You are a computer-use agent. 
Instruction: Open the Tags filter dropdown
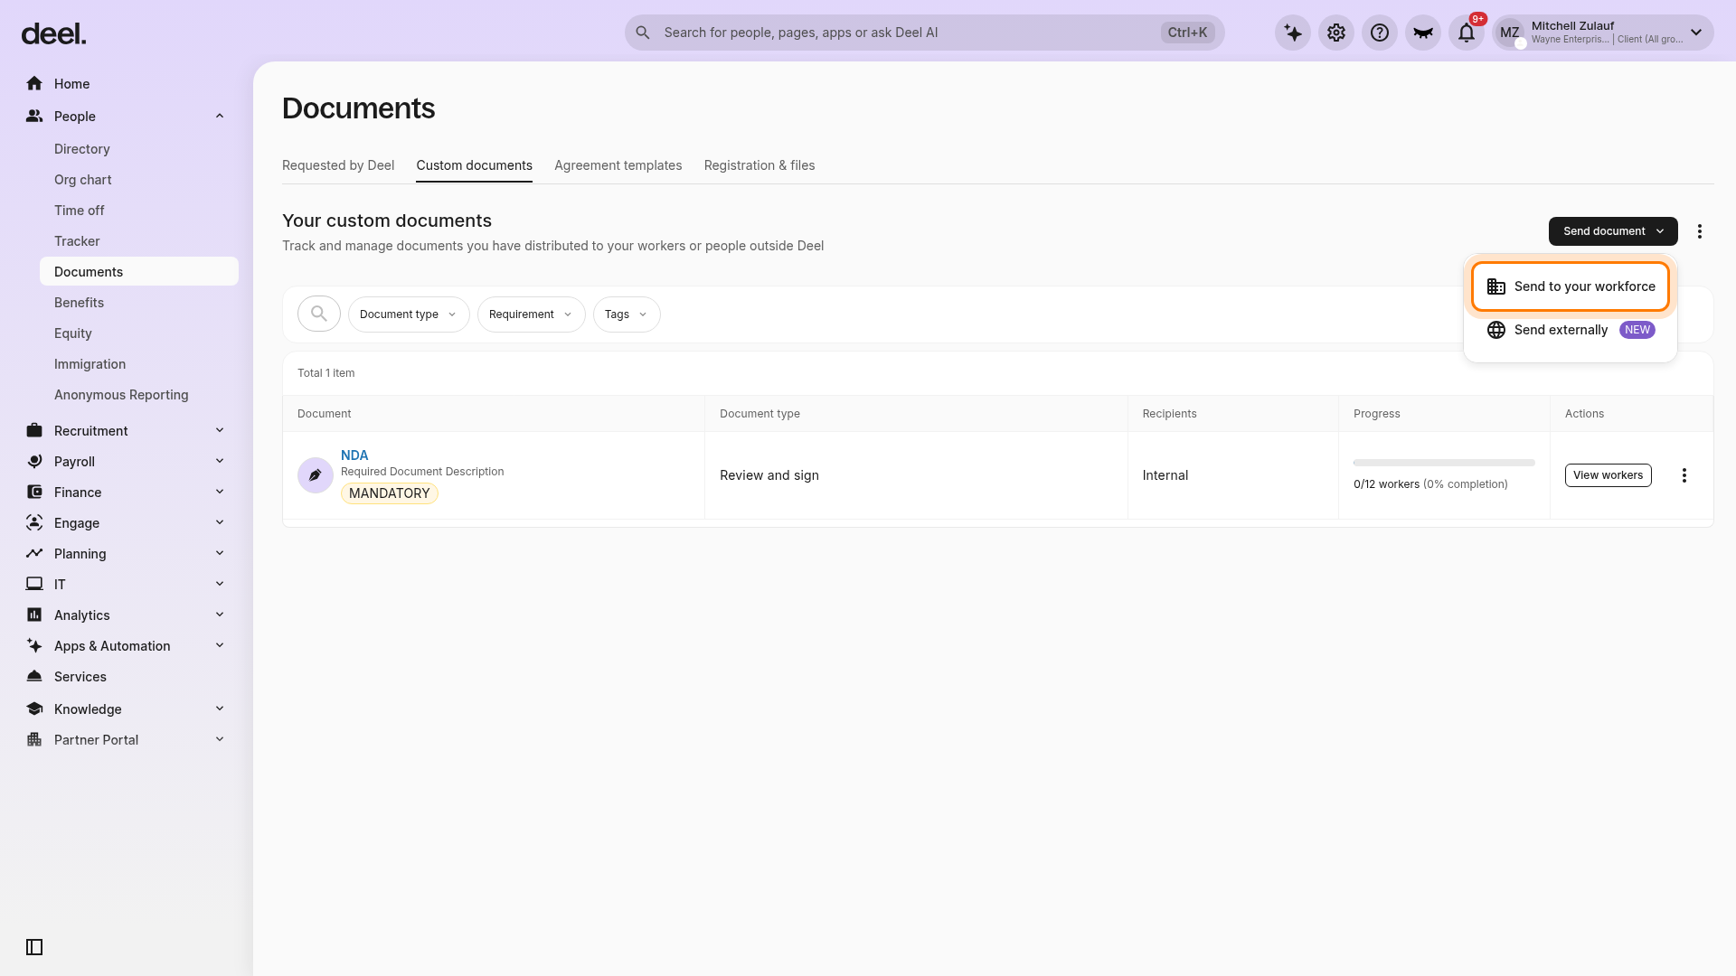point(627,314)
